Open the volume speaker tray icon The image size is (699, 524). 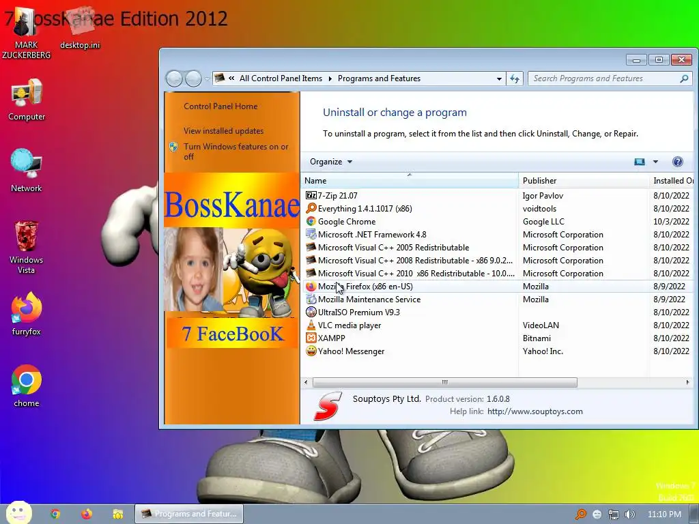(x=629, y=514)
